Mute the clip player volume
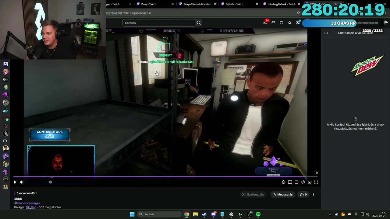 click(x=22, y=182)
